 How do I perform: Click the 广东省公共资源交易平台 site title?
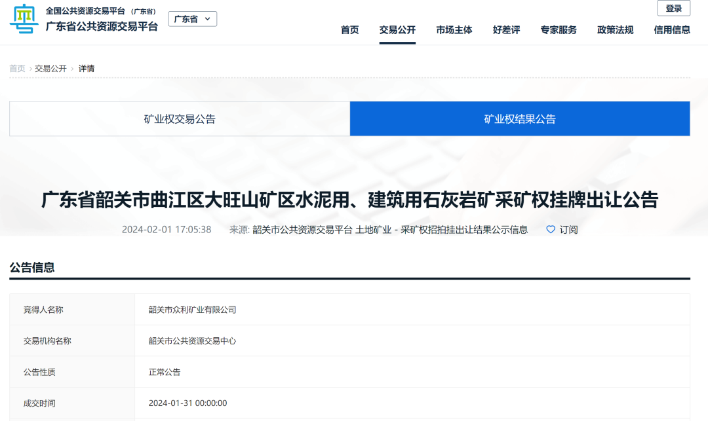(x=102, y=26)
